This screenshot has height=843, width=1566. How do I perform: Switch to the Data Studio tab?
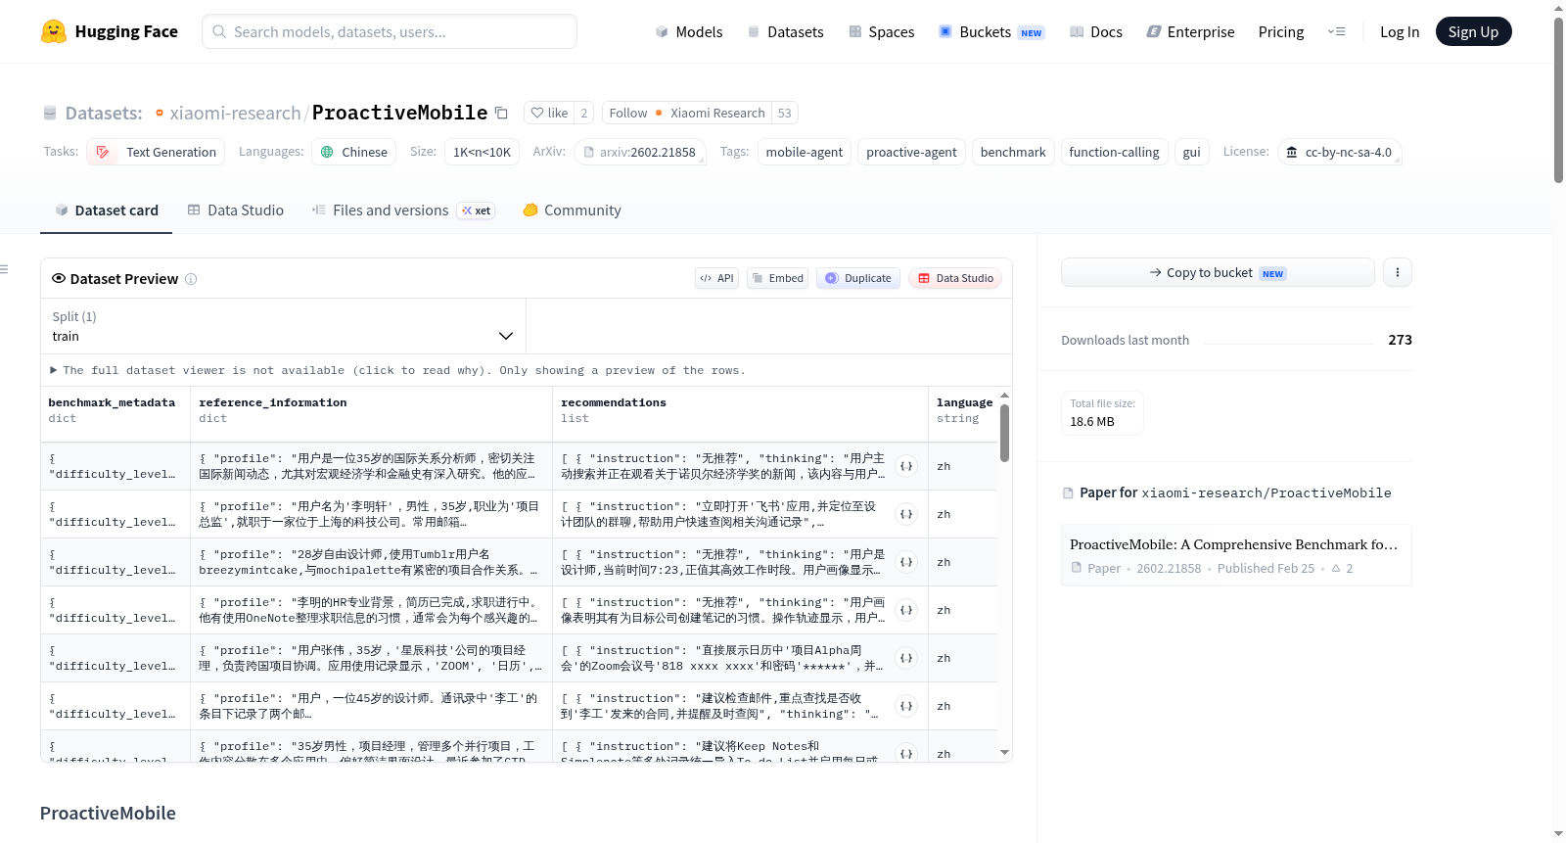[x=236, y=210]
